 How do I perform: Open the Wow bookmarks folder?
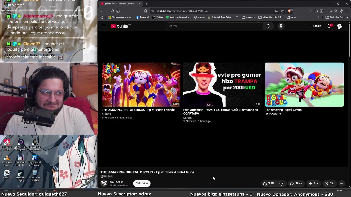coord(291,17)
